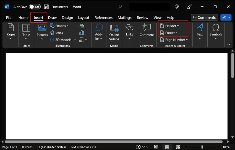Viewport: 235px width, 150px height.
Task: Click the Word app logo icon
Action: [7, 7]
